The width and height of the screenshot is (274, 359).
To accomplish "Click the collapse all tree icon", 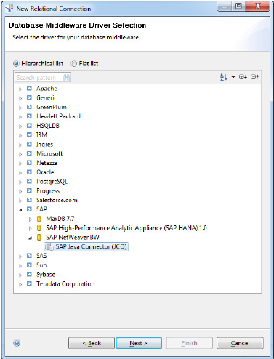I will [254, 77].
